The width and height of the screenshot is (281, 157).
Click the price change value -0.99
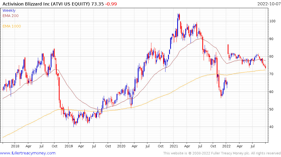(111, 4)
